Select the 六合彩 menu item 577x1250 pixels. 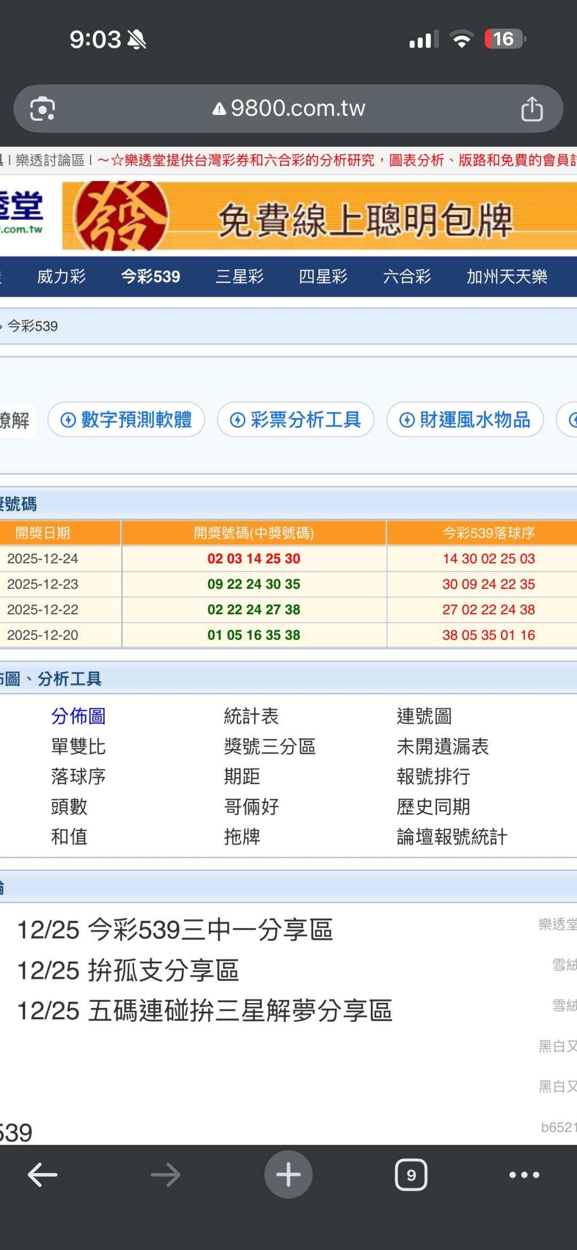pyautogui.click(x=407, y=277)
